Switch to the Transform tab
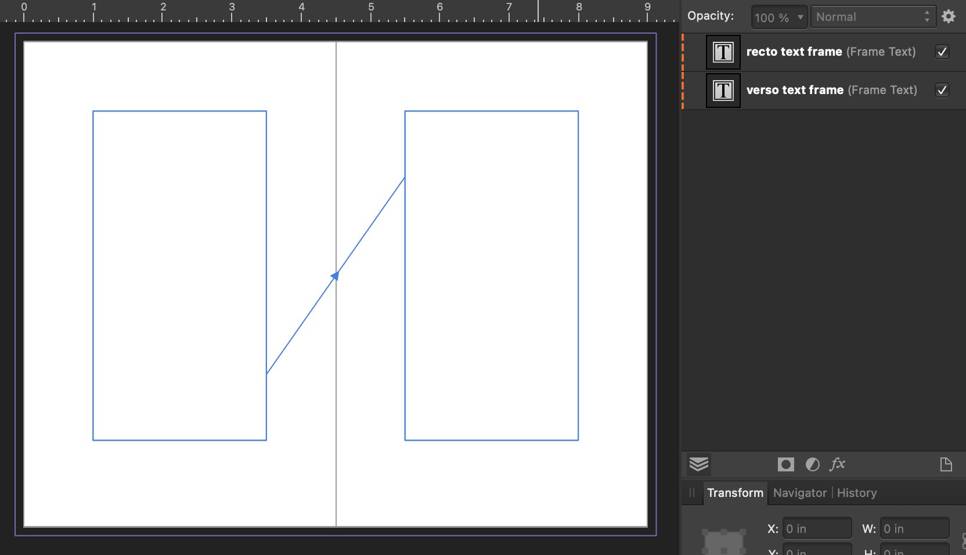Image resolution: width=966 pixels, height=555 pixels. pos(735,493)
